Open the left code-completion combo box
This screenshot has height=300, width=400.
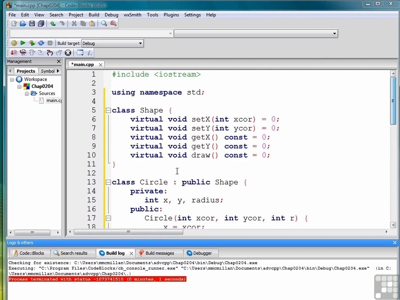click(92, 33)
